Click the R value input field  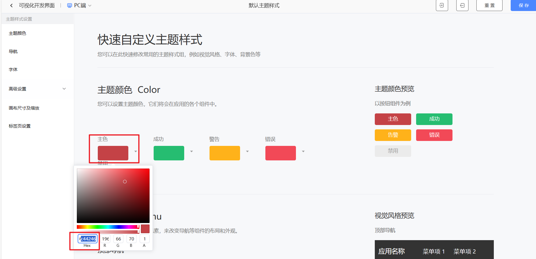105,239
